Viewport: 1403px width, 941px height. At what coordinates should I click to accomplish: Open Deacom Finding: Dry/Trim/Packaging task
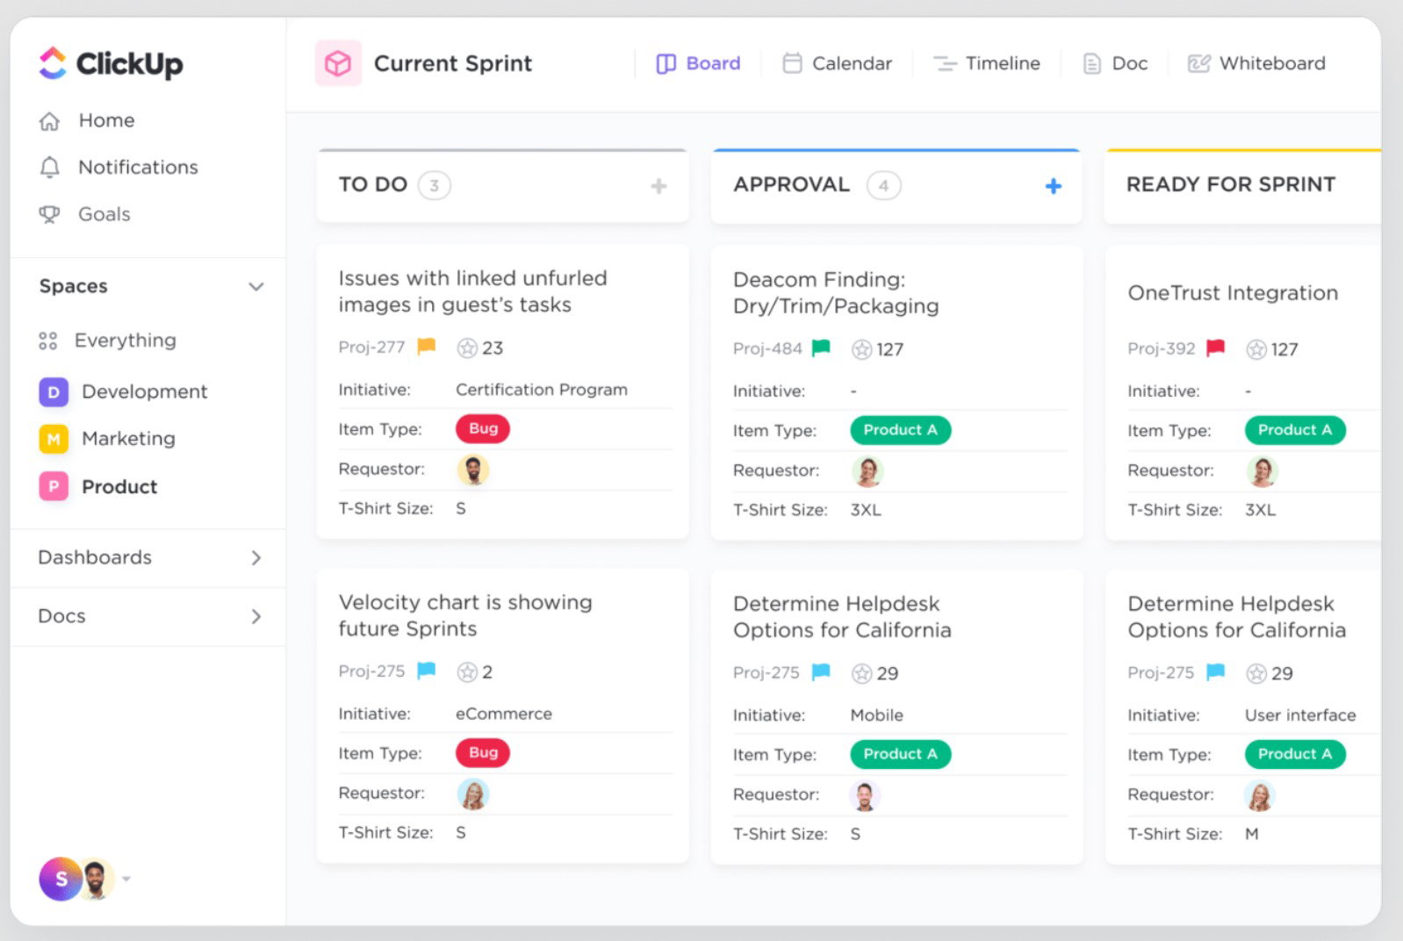point(836,292)
